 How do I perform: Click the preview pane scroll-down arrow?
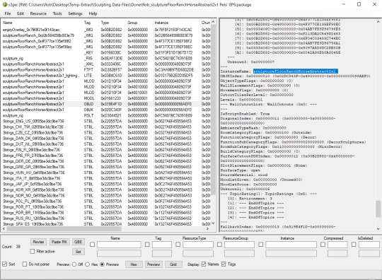(378, 228)
